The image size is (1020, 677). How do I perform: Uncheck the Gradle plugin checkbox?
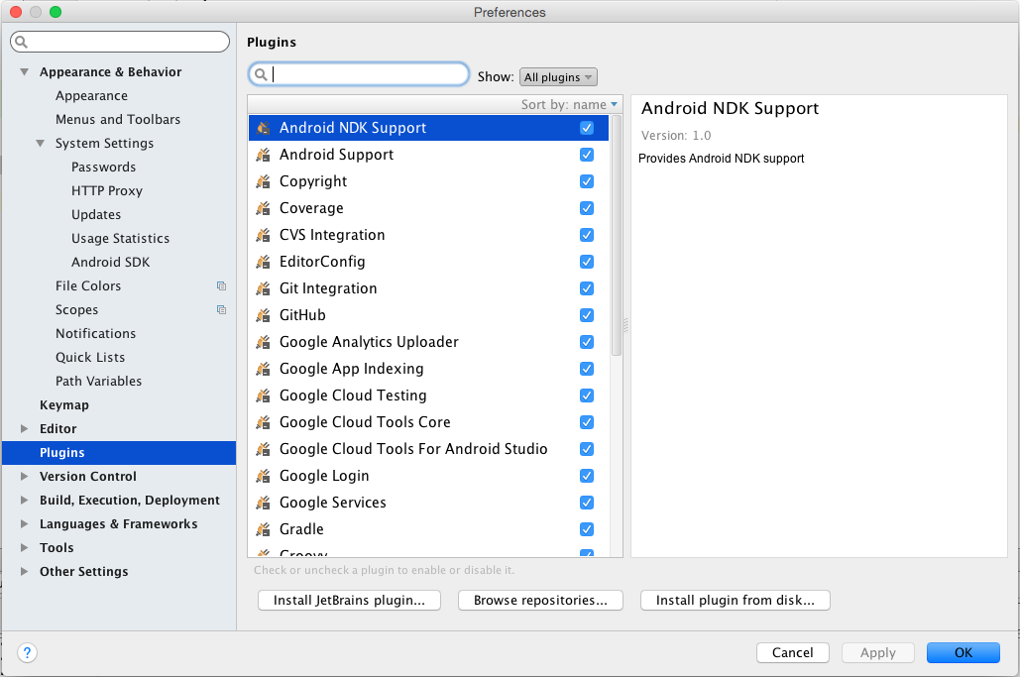click(587, 529)
